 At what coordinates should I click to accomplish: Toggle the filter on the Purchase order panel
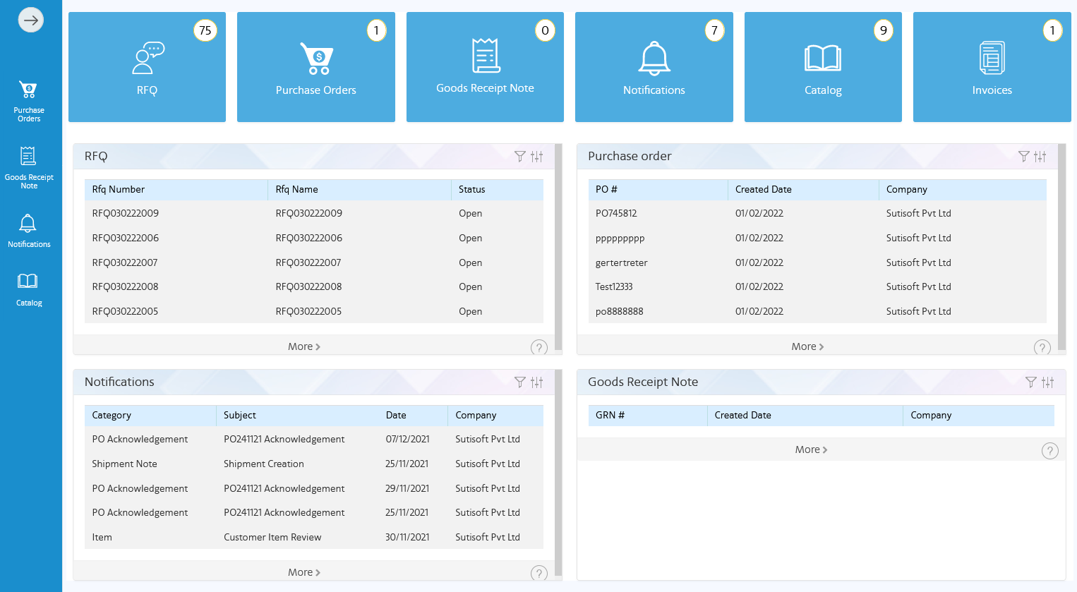click(x=1024, y=157)
